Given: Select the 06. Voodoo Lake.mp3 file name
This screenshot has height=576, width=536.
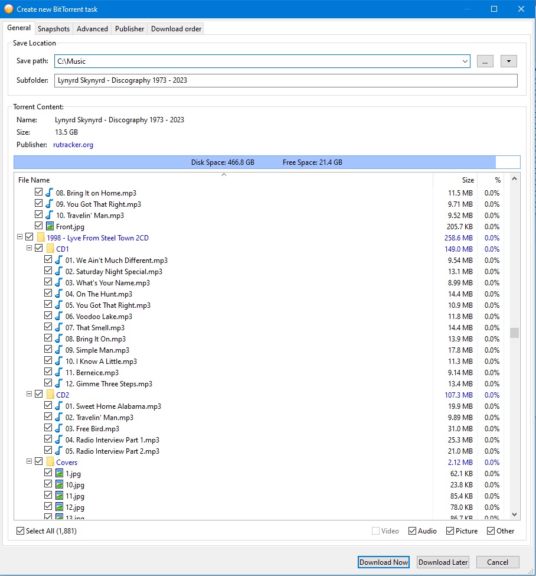Looking at the screenshot, I should (x=99, y=316).
